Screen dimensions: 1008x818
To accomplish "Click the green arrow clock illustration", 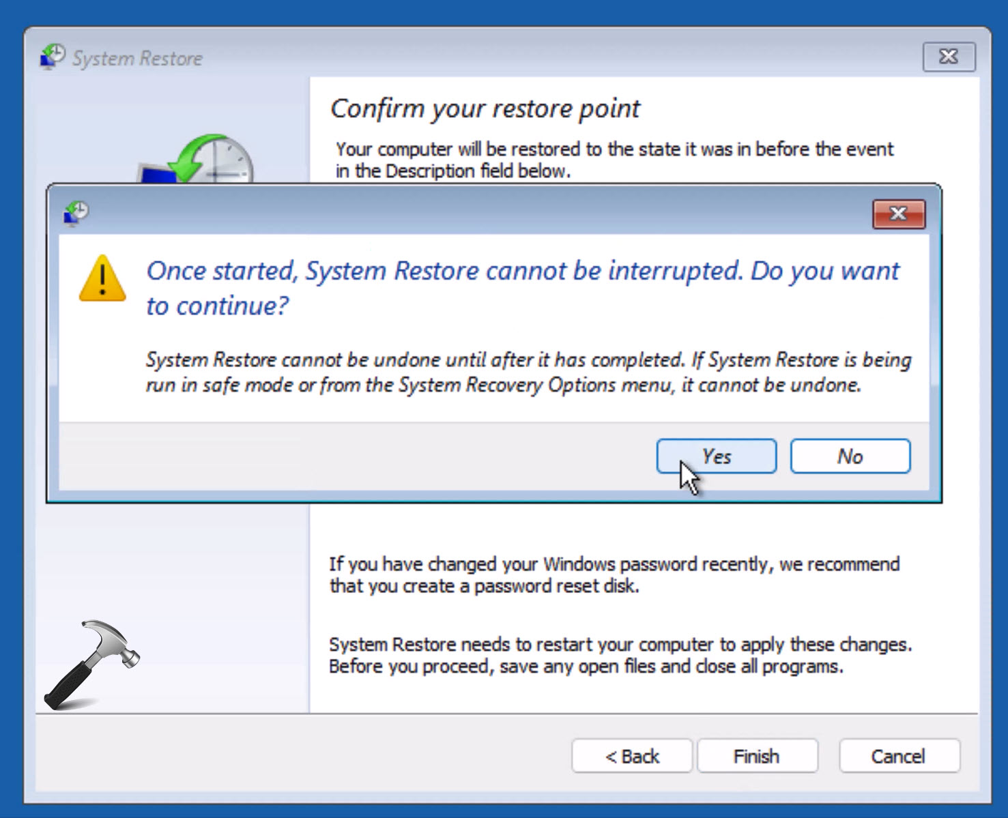I will coord(205,160).
